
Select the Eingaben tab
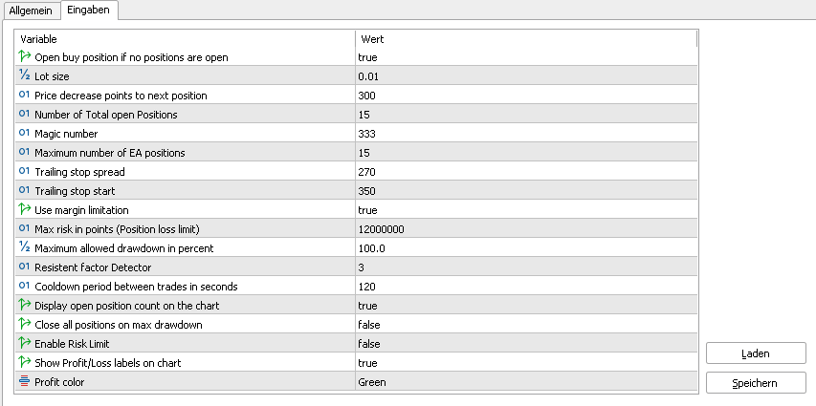[88, 10]
